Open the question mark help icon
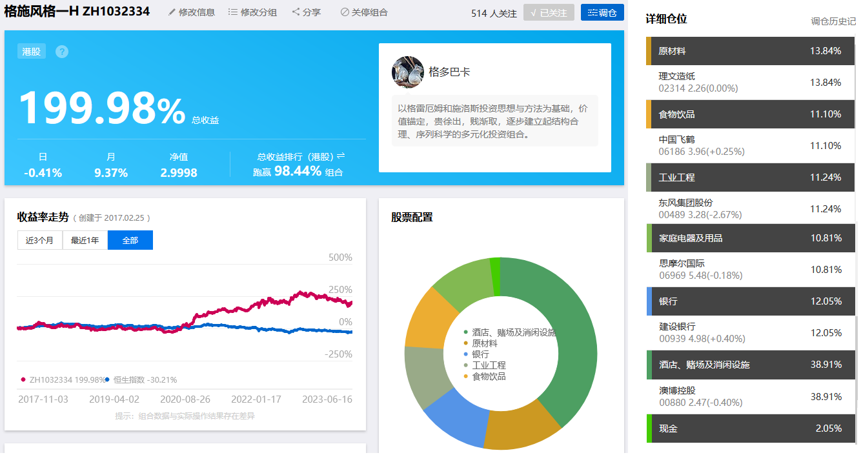The height and width of the screenshot is (464, 861). click(x=62, y=52)
